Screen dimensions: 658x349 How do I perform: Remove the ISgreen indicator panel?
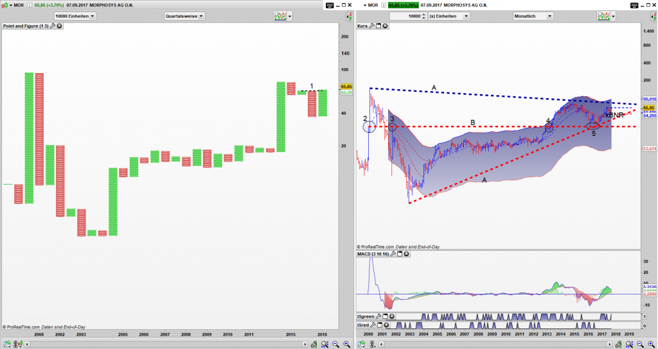[391, 316]
